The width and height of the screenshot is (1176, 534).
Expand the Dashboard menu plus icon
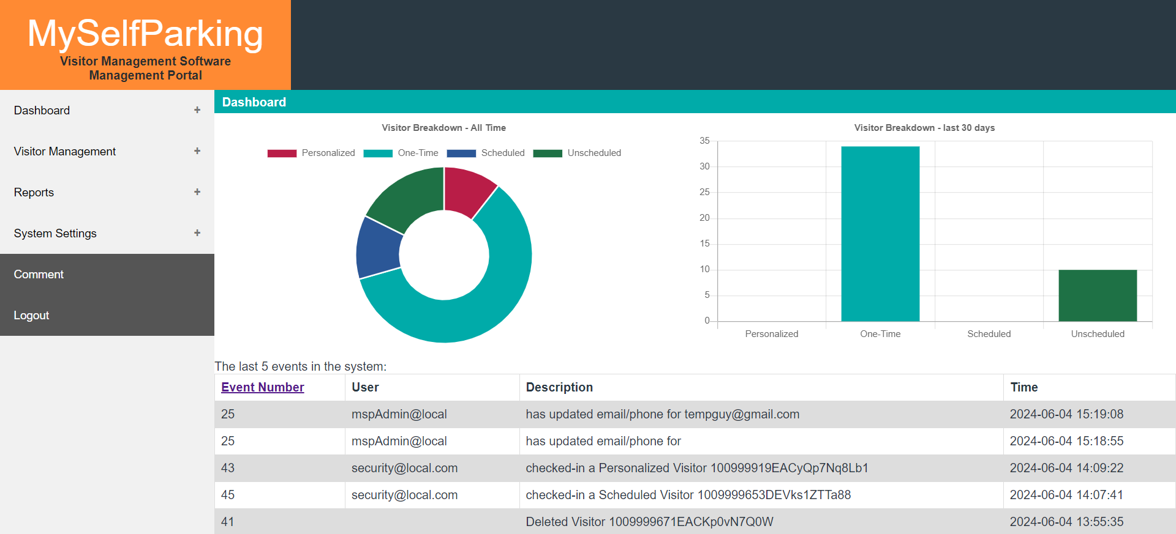coord(197,110)
